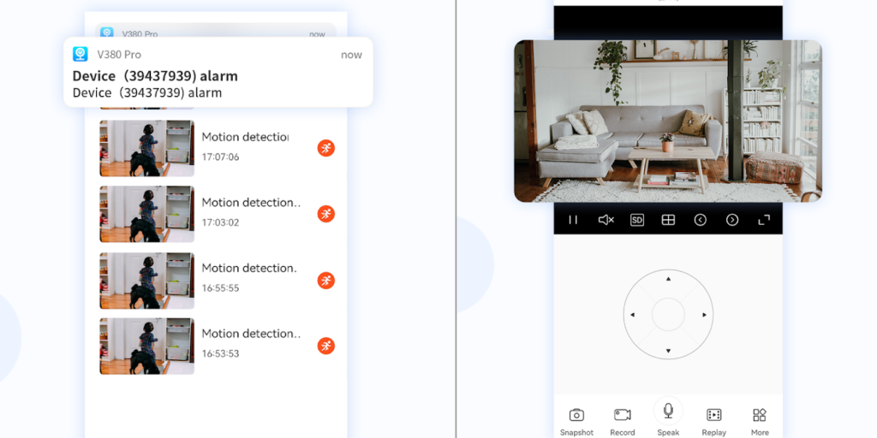
Task: Open the multi-screen grid view
Action: [668, 220]
